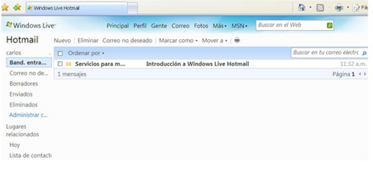Open the Gente menu item
373x178 pixels.
[x=159, y=25]
